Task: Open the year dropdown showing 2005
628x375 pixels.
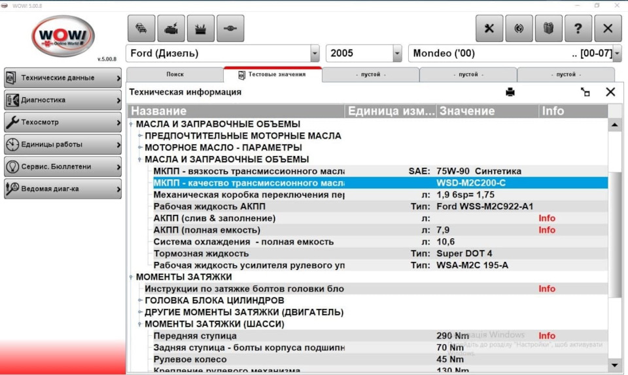Action: click(397, 53)
